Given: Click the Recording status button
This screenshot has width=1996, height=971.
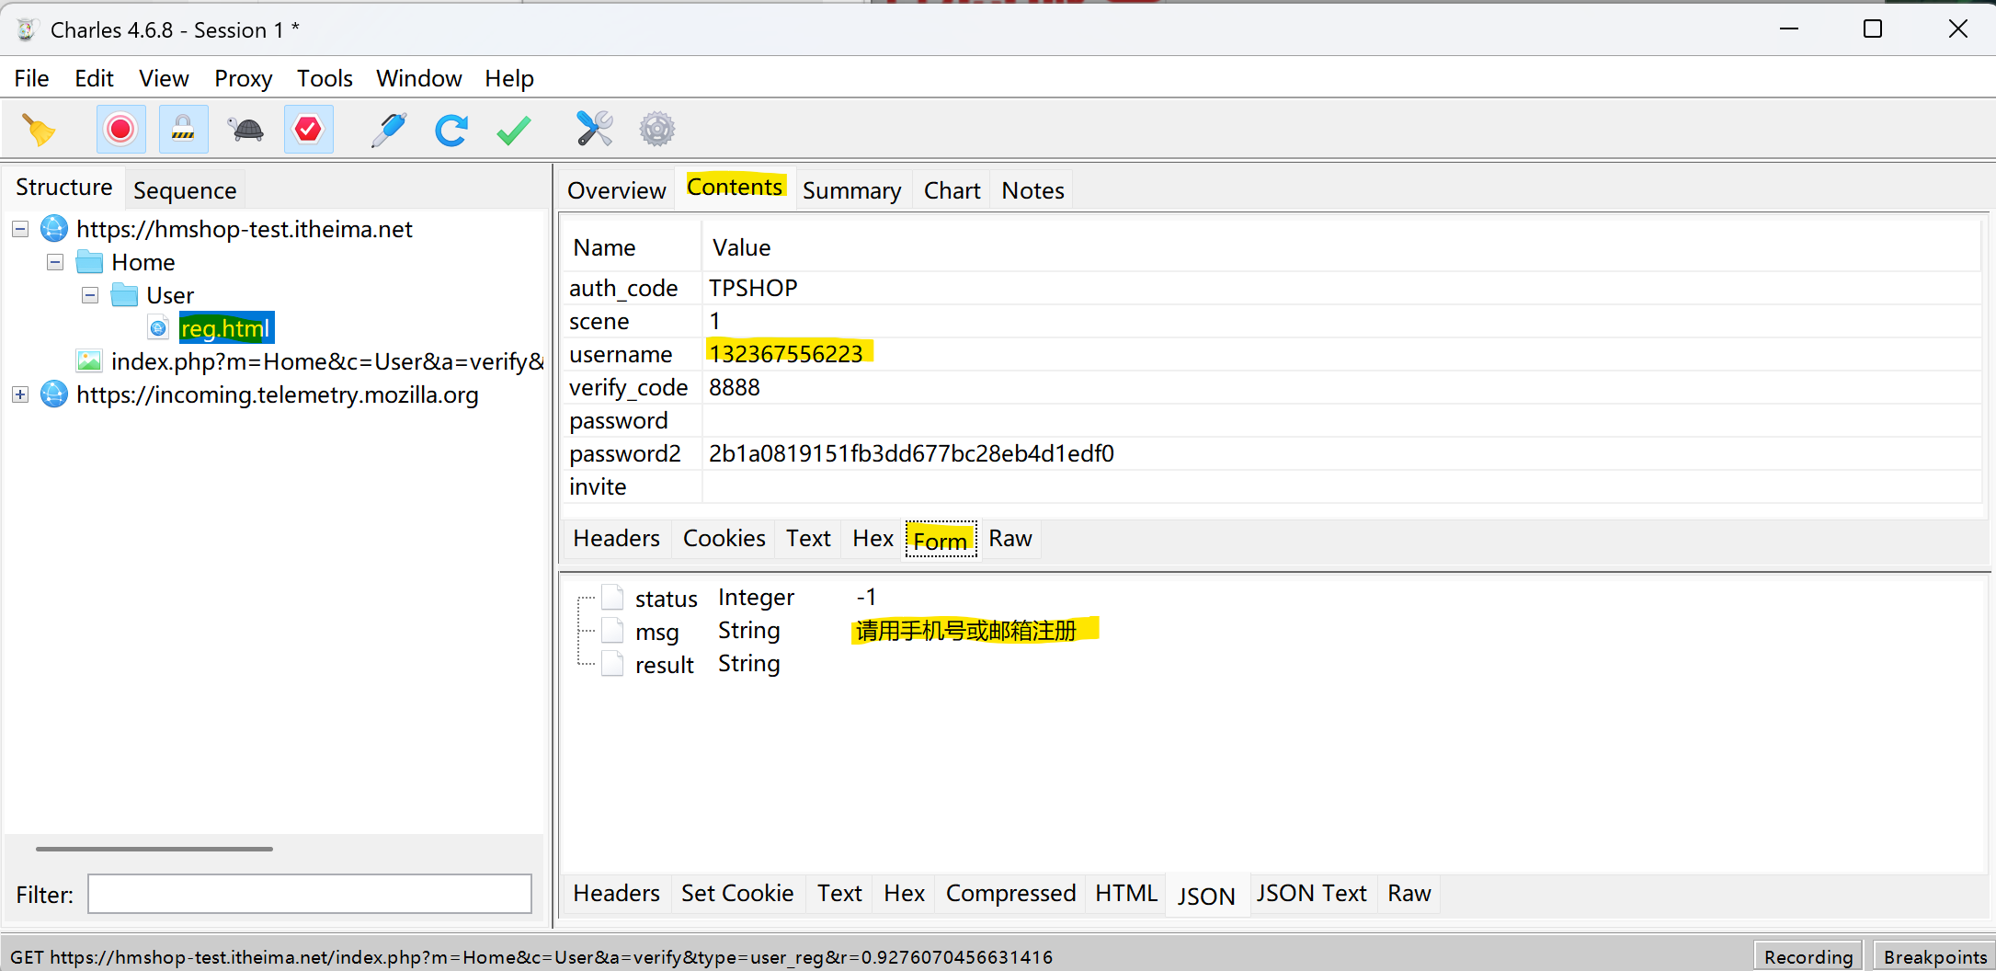Looking at the screenshot, I should 1808,956.
